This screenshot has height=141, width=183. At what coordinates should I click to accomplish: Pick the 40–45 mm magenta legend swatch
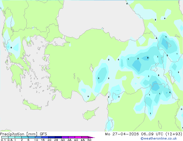coord(78,137)
